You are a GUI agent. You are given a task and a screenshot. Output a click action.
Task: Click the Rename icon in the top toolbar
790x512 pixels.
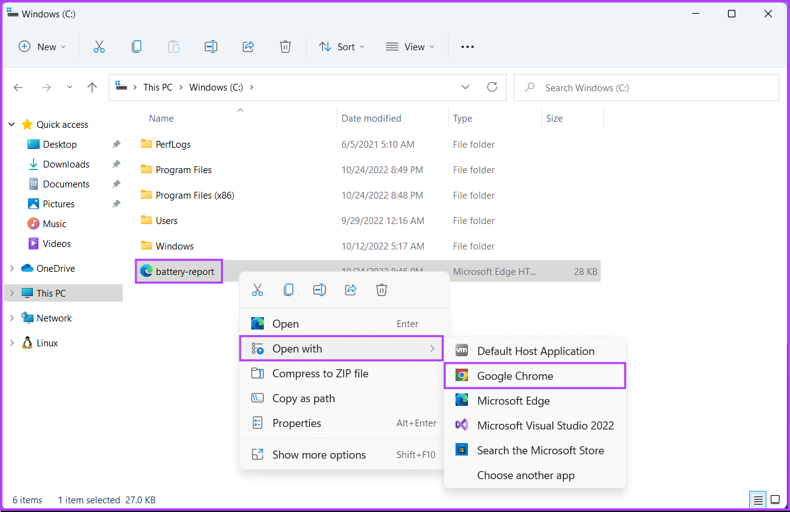pyautogui.click(x=211, y=47)
